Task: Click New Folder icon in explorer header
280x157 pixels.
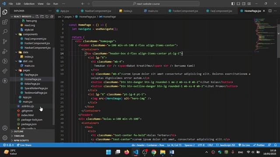Action: coord(42,17)
